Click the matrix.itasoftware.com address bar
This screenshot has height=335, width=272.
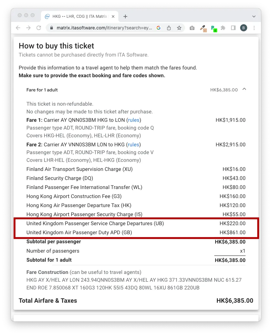click(x=104, y=28)
